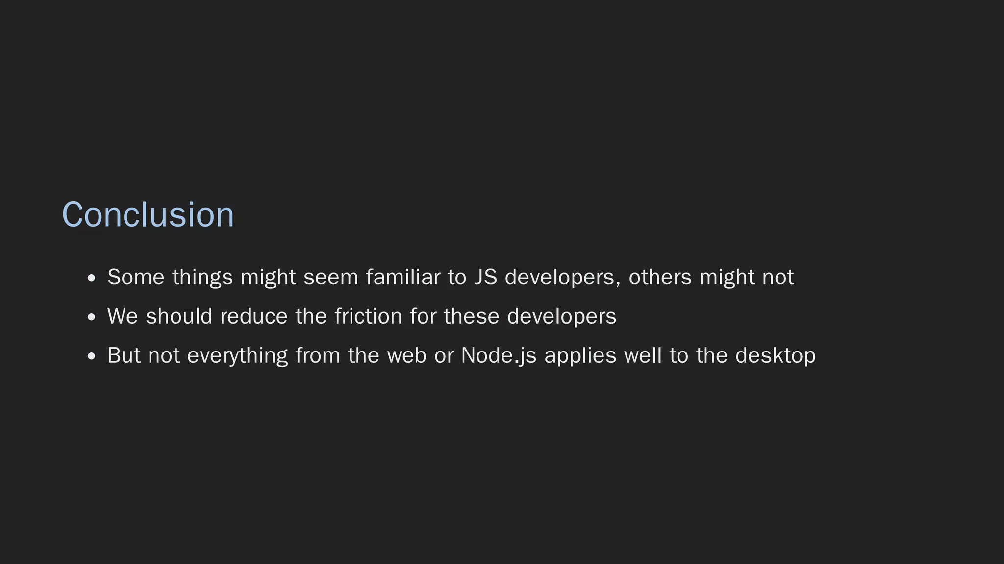Click the word 'others' in the first bullet
The width and height of the screenshot is (1004, 564).
(x=660, y=277)
